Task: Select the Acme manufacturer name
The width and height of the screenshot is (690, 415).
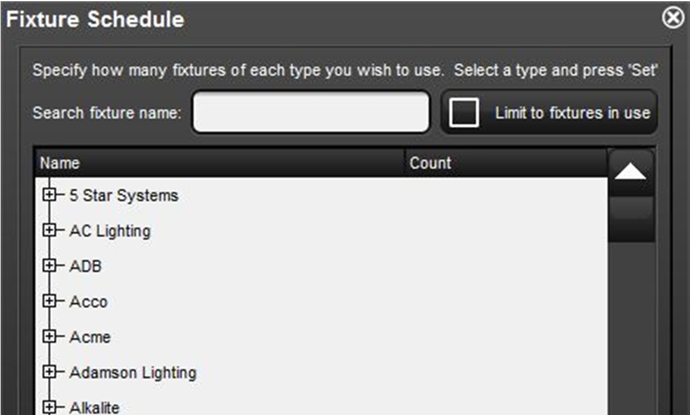Action: click(x=90, y=337)
